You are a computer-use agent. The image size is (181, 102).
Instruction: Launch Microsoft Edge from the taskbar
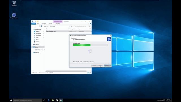[x=49, y=100]
